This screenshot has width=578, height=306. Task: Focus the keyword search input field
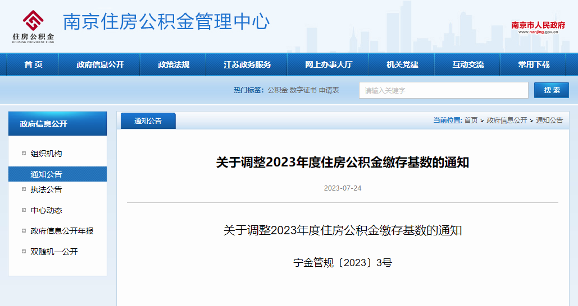(x=443, y=90)
